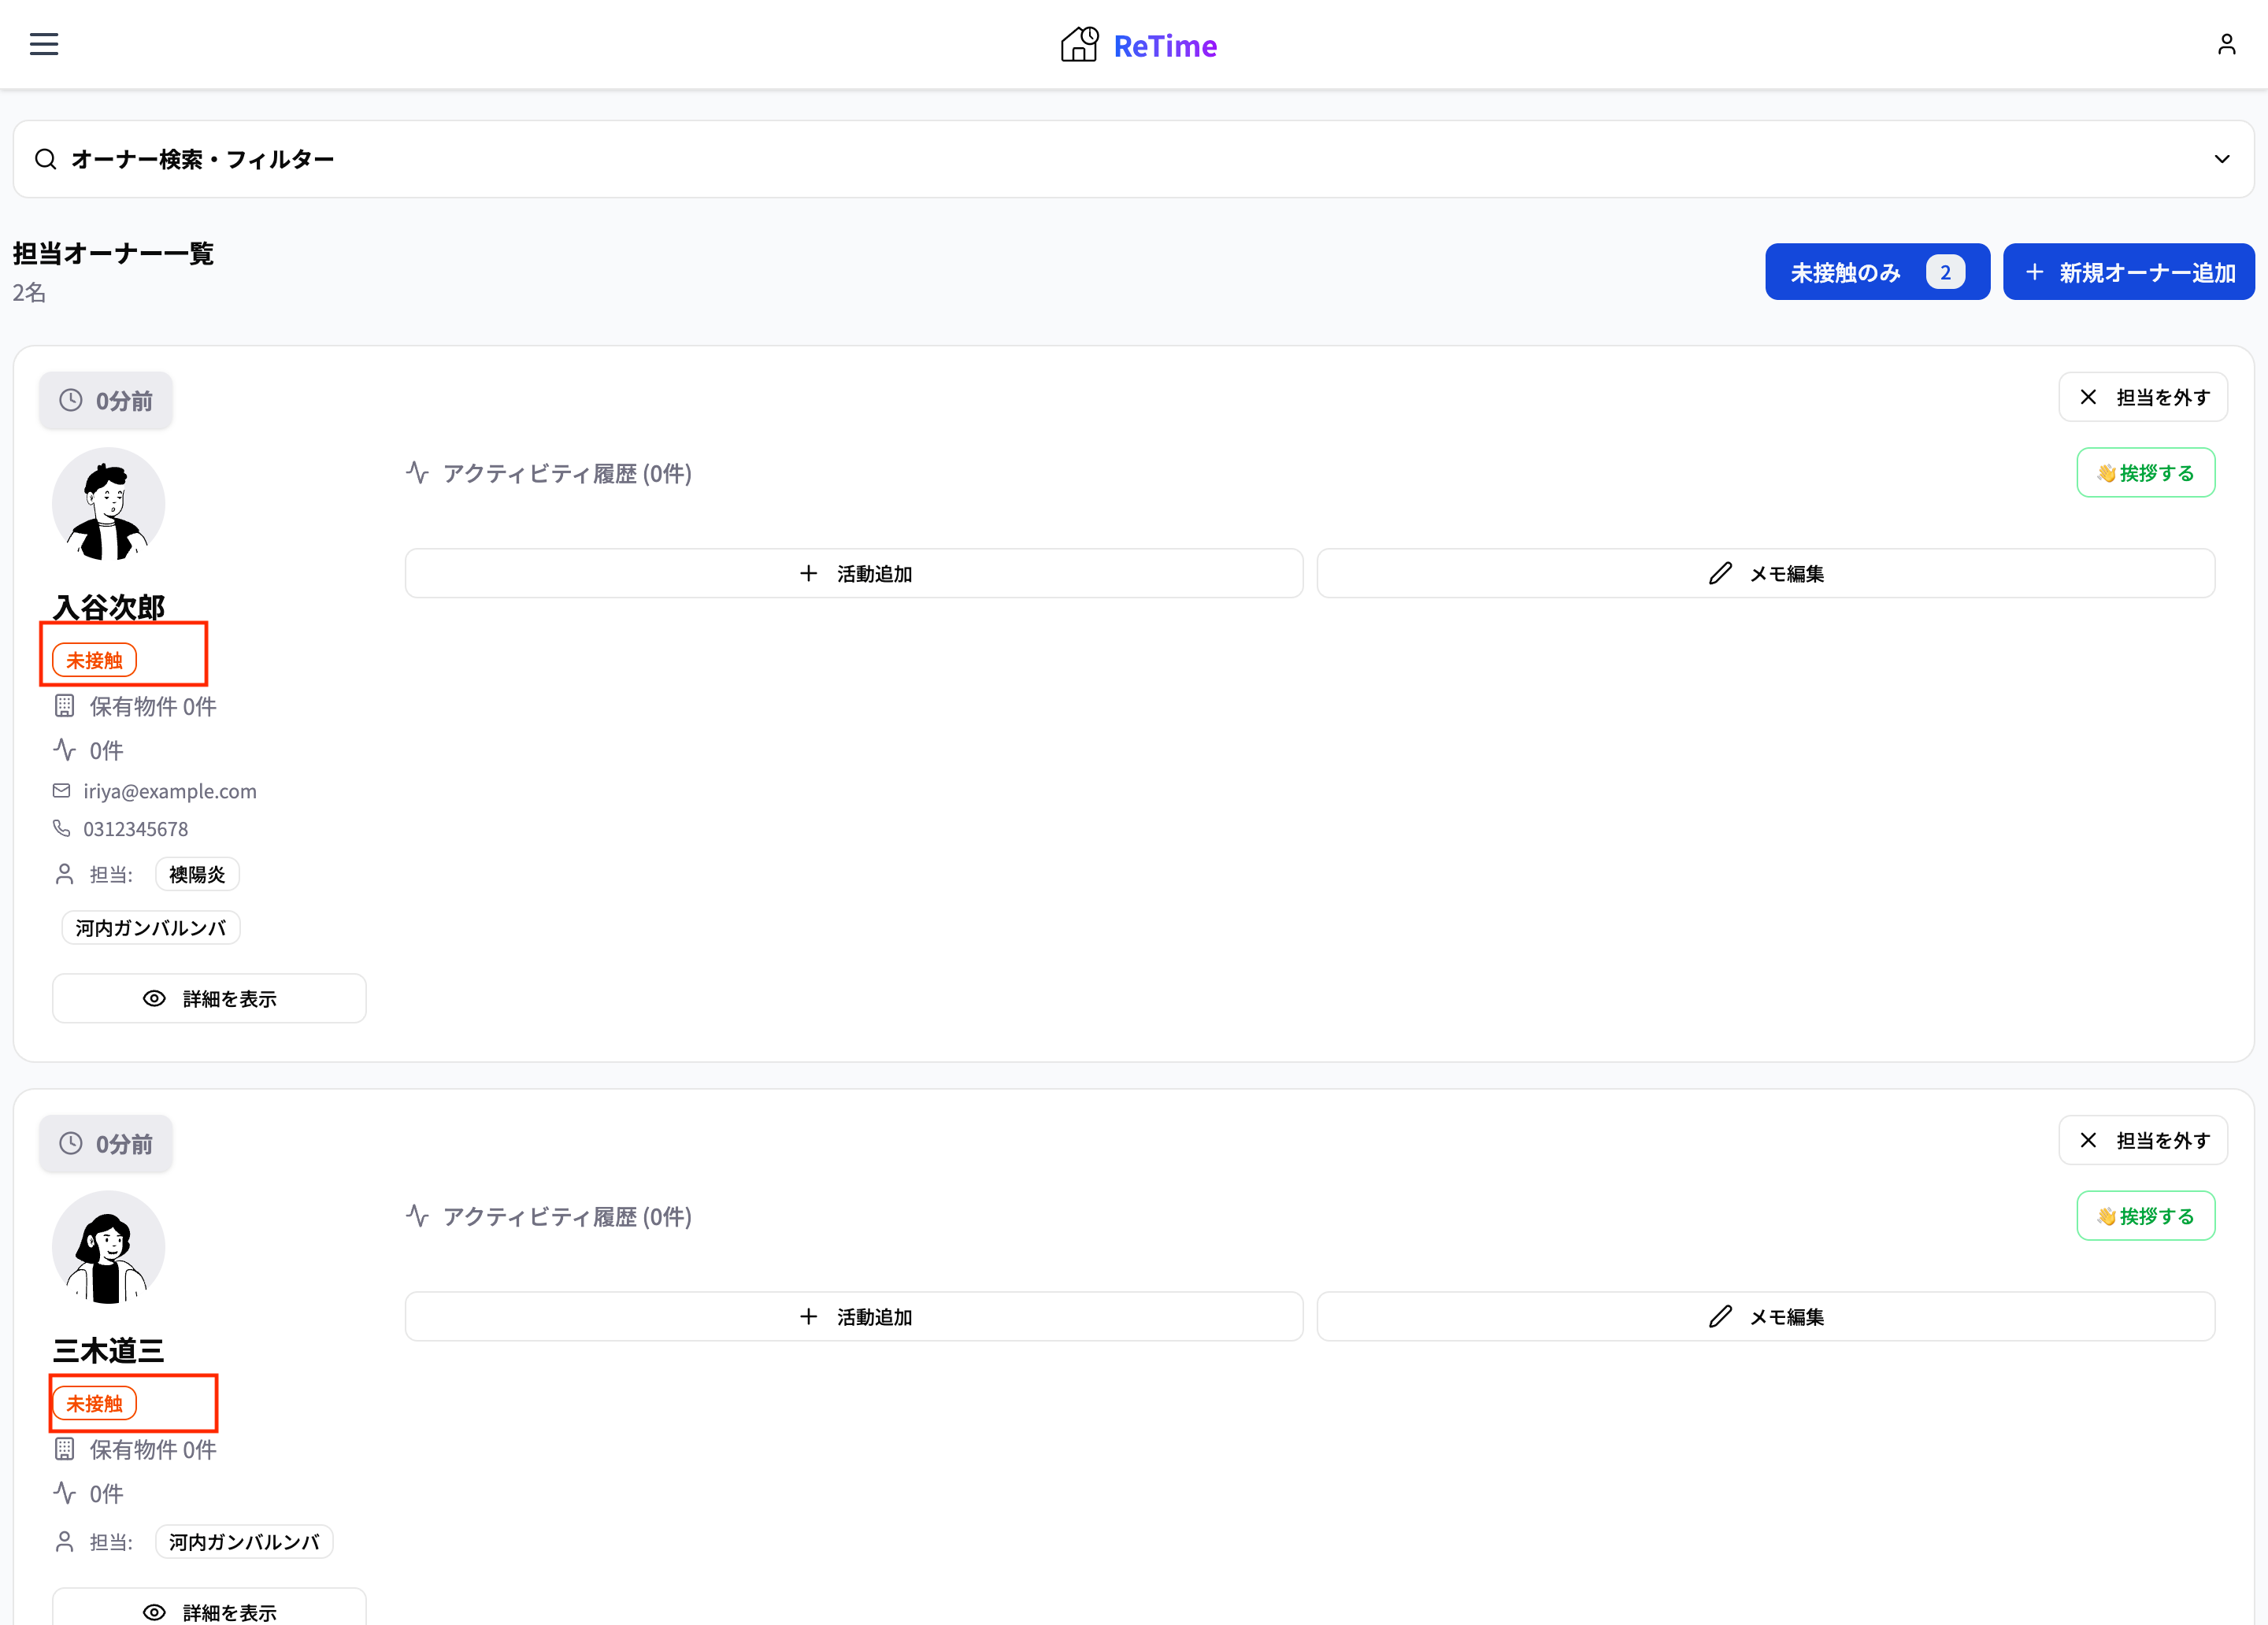Toggle the 未接触のみ filter button

(1876, 272)
